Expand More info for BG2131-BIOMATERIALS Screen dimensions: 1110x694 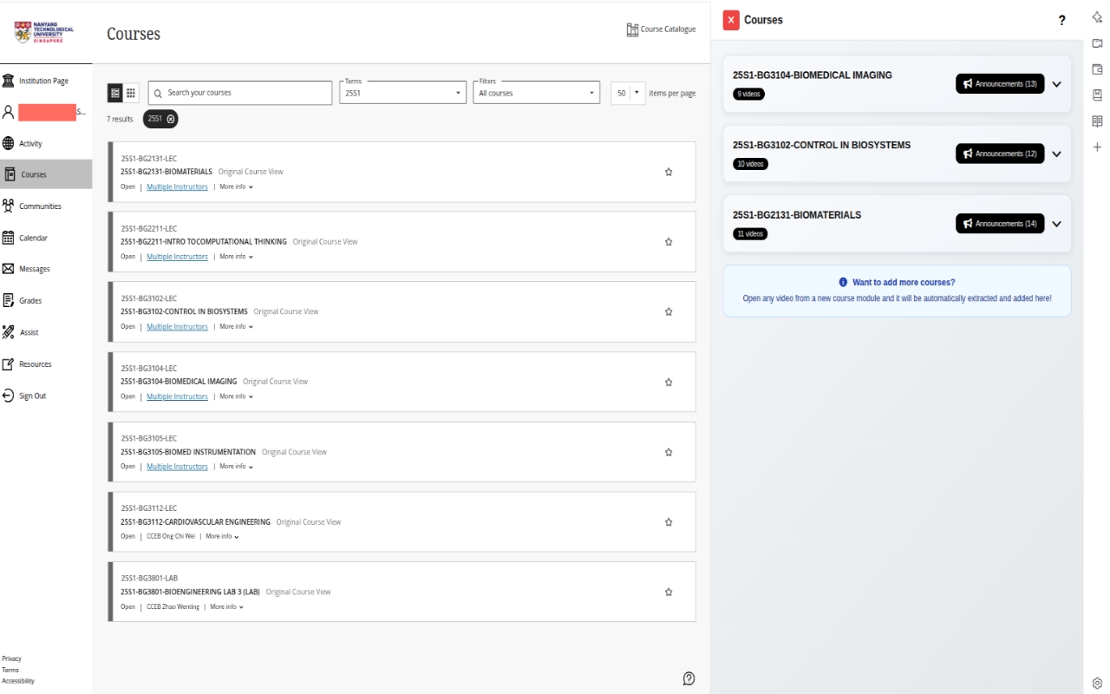236,187
